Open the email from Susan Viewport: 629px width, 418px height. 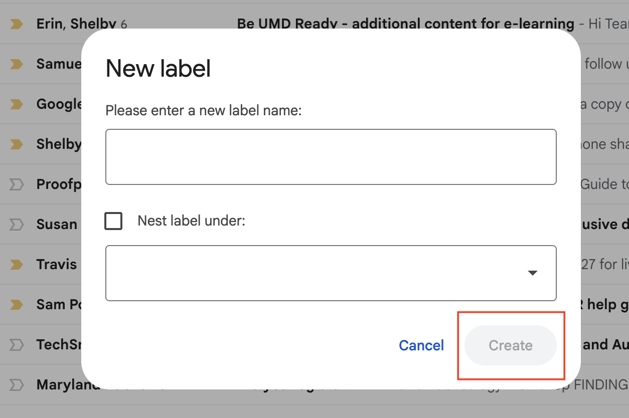57,224
